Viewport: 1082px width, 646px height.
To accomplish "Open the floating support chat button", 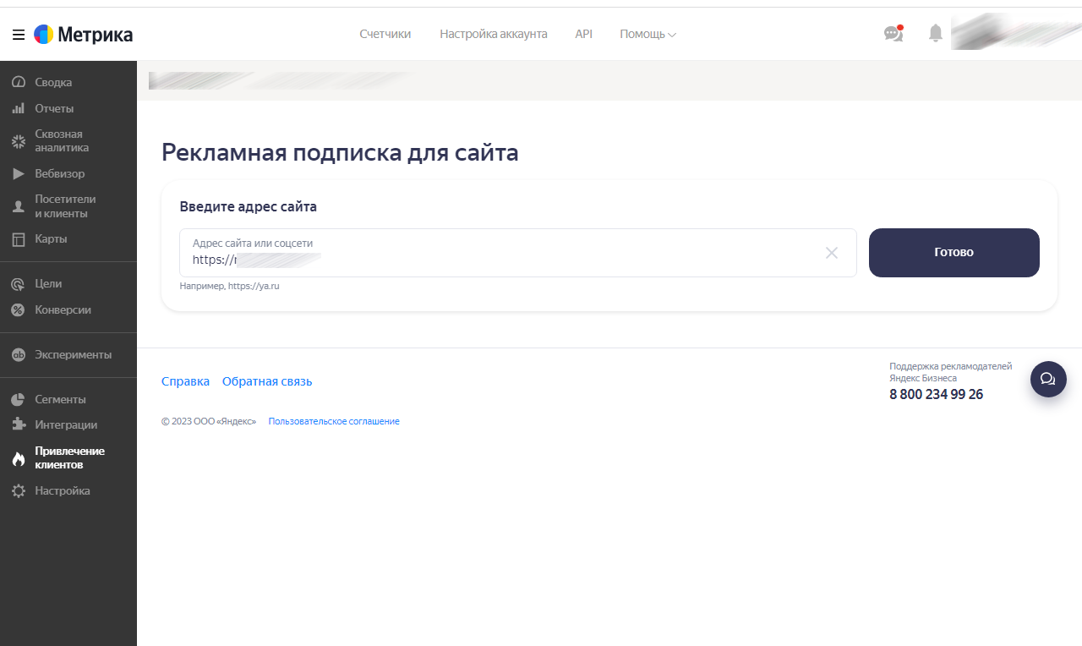I will pos(1047,379).
